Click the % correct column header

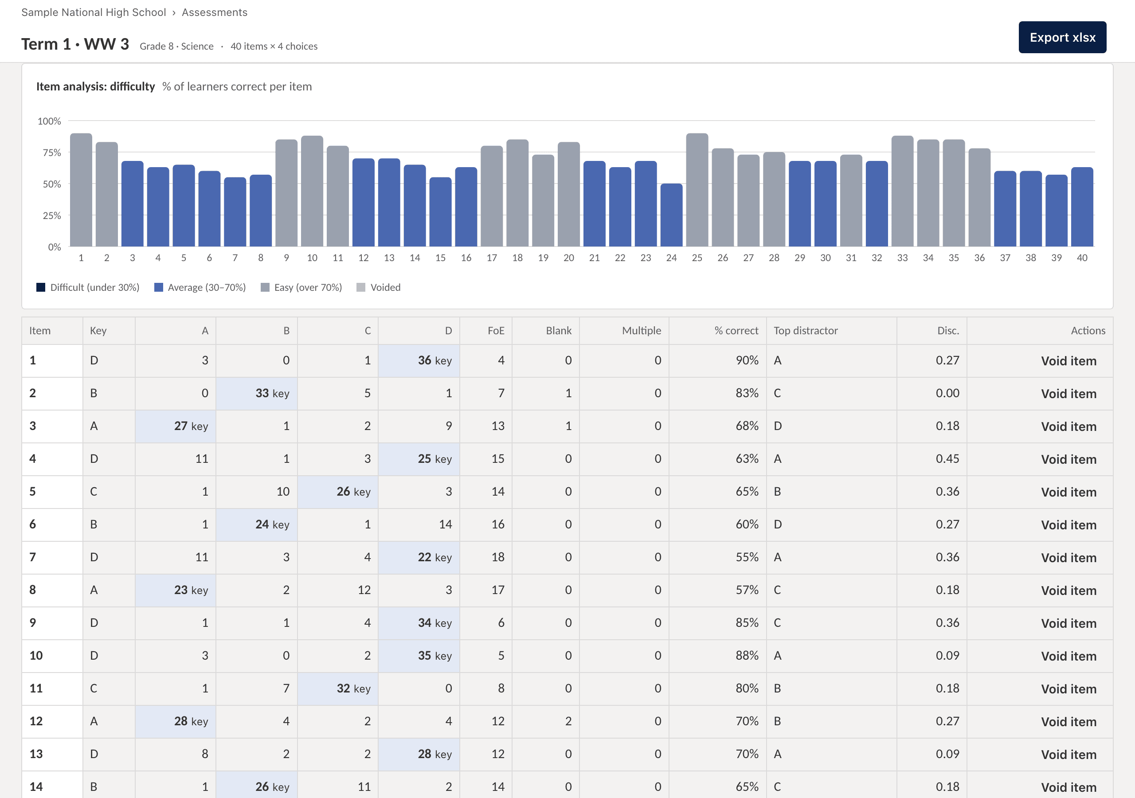click(718, 331)
